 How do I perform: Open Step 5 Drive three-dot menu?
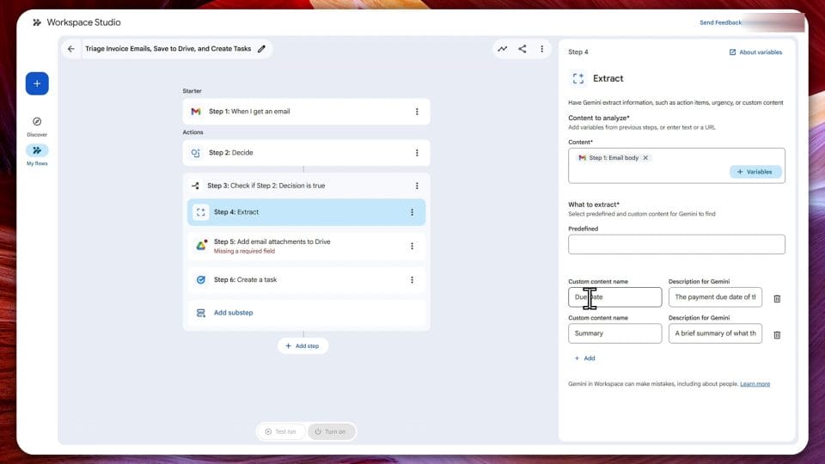[412, 246]
